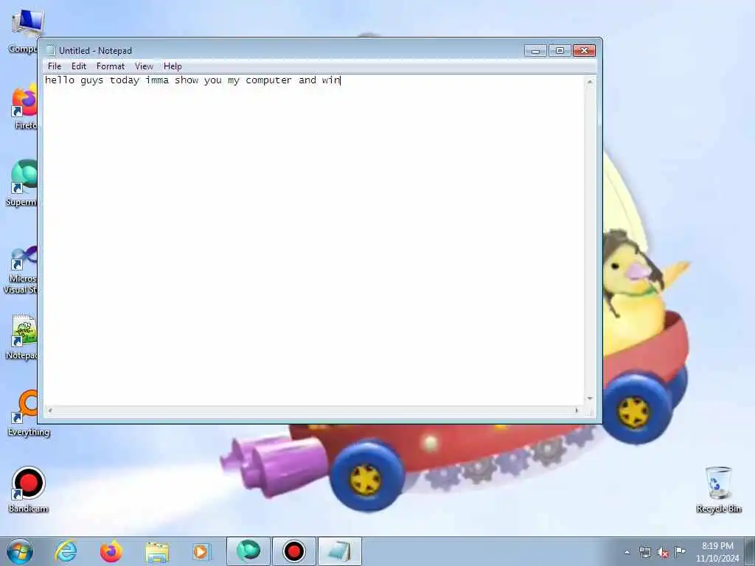755x566 pixels.
Task: Open Windows Explorer from the taskbar
Action: [x=157, y=551]
